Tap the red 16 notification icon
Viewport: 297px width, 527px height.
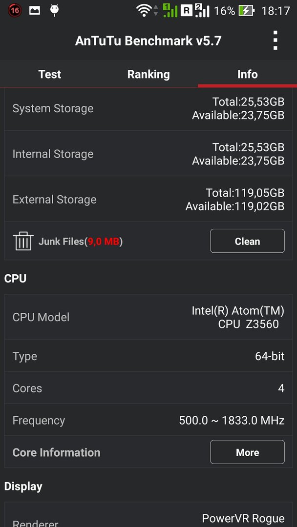pos(15,10)
